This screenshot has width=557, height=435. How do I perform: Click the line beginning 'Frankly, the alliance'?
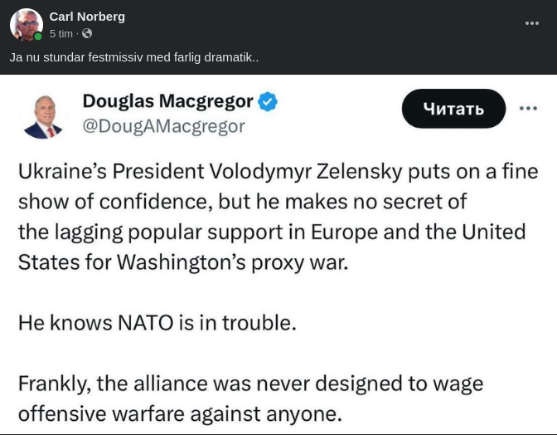pos(250,384)
